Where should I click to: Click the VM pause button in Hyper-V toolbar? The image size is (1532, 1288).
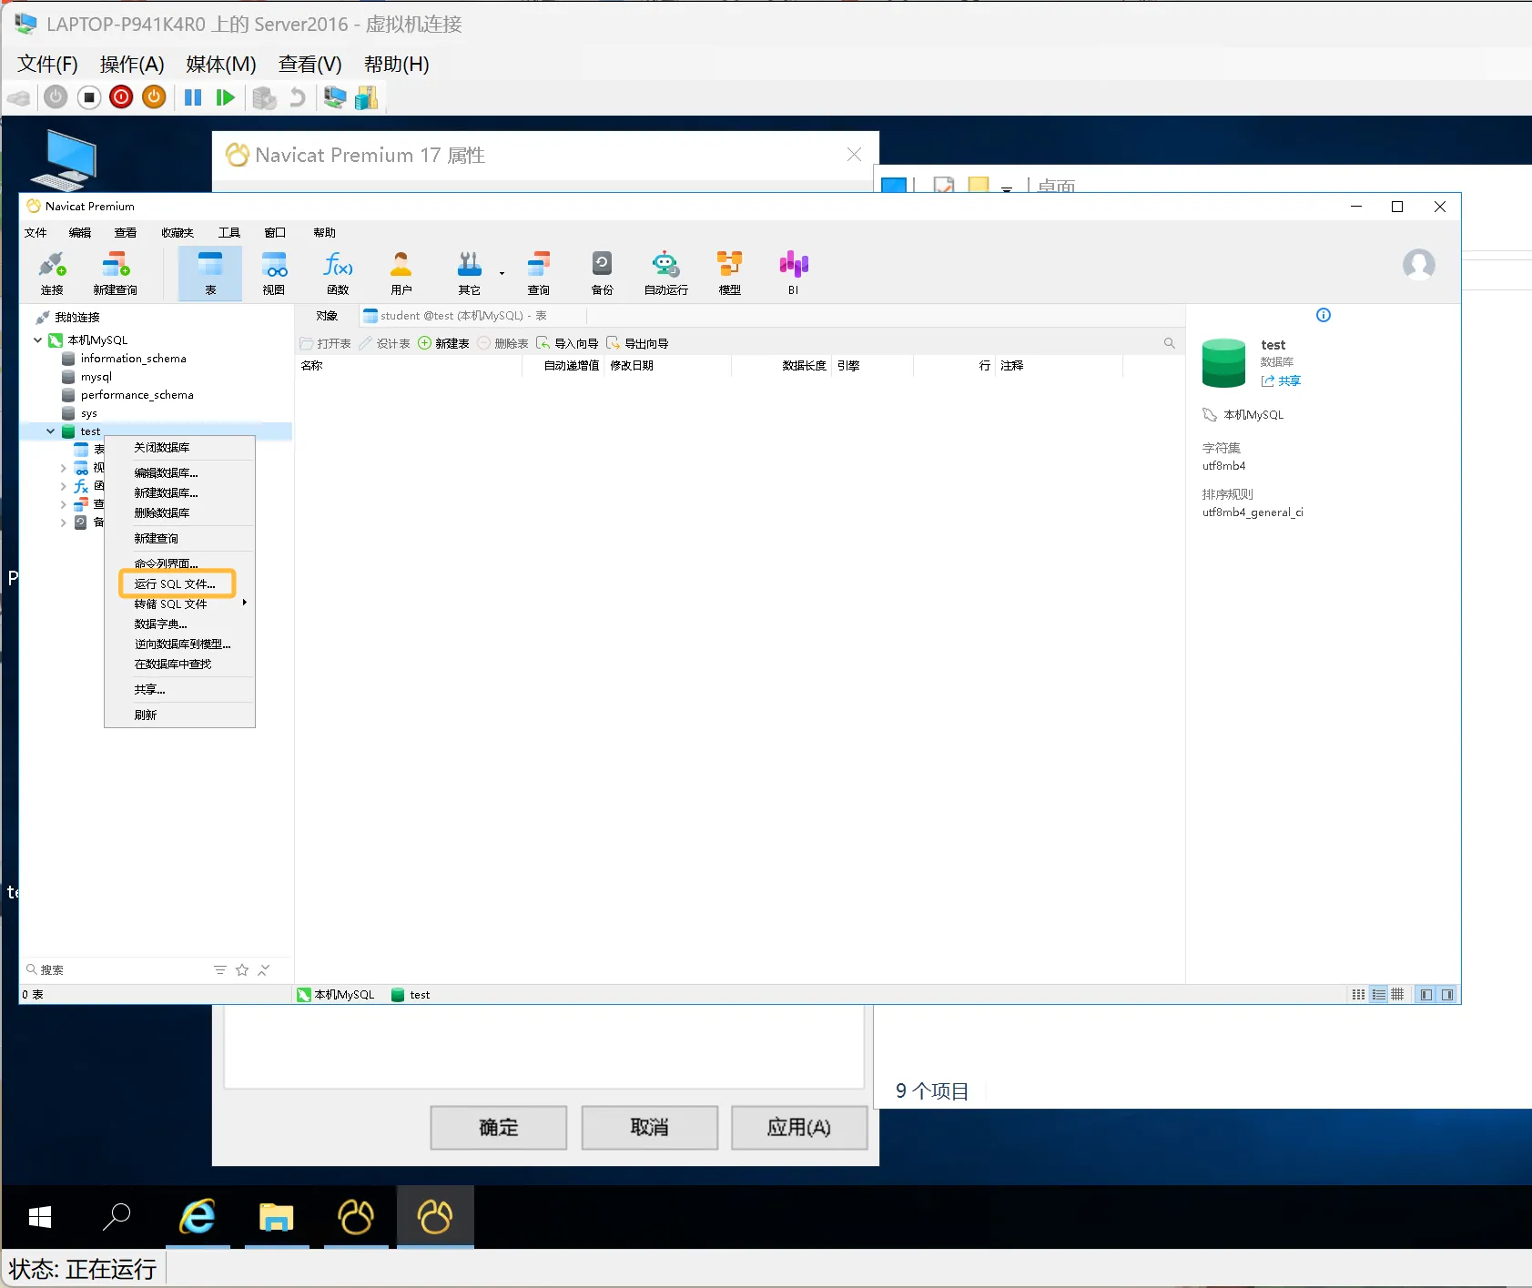coord(193,97)
